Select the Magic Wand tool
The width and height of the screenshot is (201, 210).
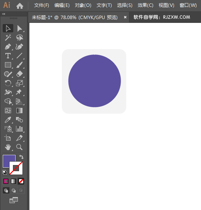click(x=8, y=38)
